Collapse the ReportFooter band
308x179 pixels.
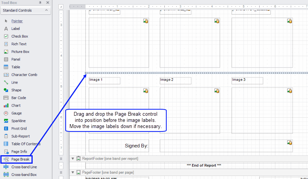pyautogui.click(x=73, y=158)
